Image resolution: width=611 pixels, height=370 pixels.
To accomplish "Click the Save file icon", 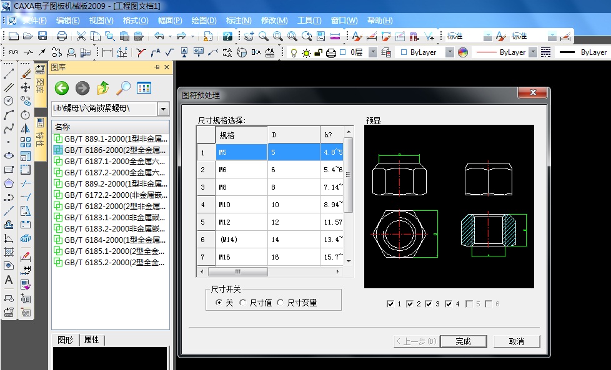I will (x=42, y=36).
